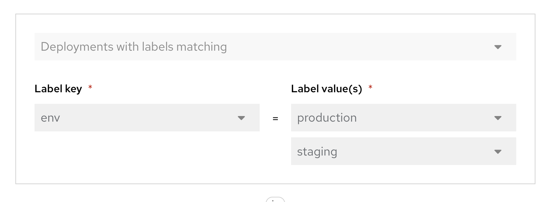Click the 'staging' text in second value selector
Image resolution: width=548 pixels, height=202 pixels.
click(x=317, y=152)
